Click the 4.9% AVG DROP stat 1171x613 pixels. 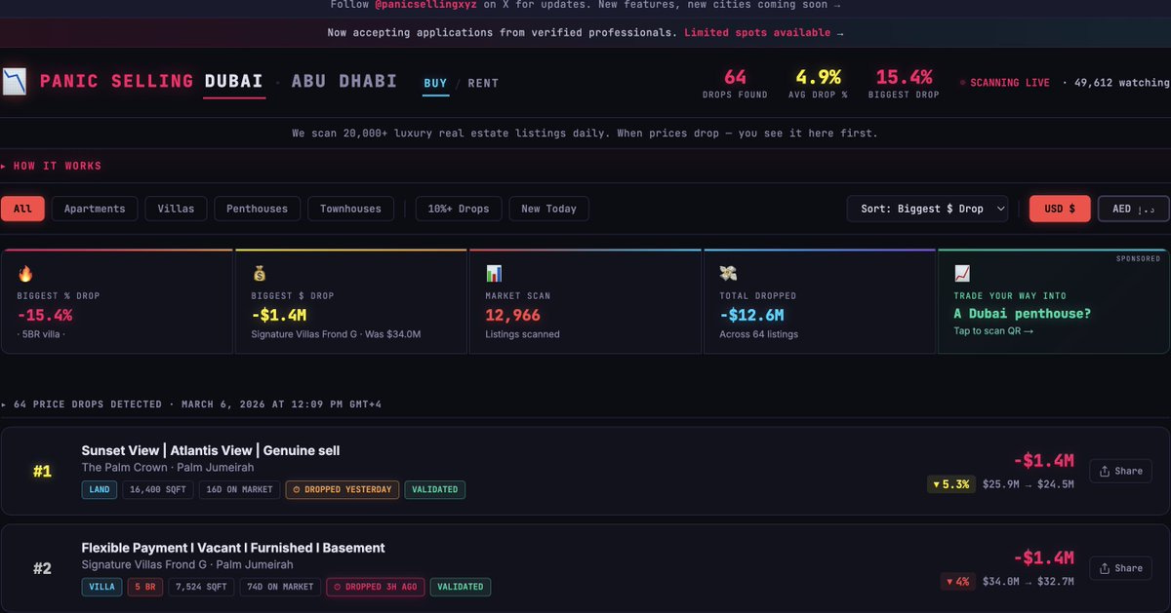pyautogui.click(x=819, y=84)
